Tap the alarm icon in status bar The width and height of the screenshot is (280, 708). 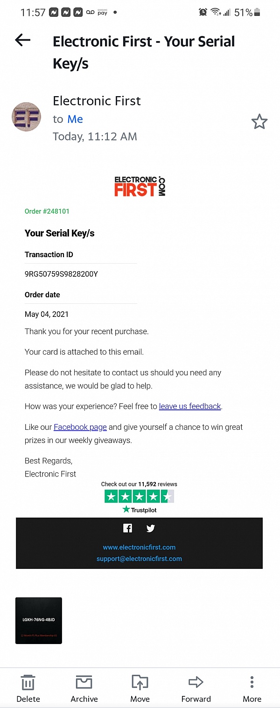(x=203, y=13)
